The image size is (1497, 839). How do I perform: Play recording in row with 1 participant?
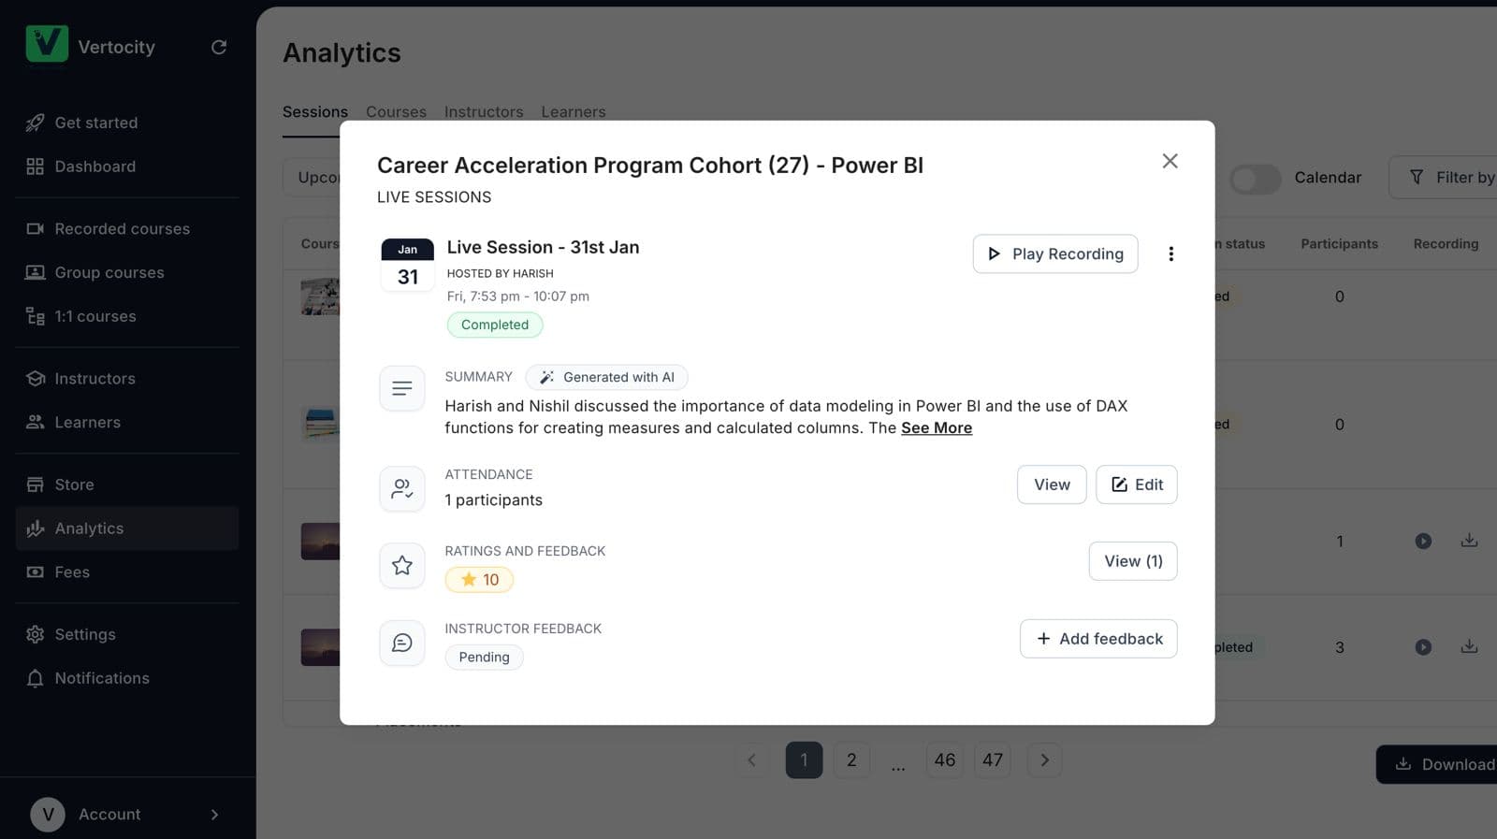click(x=1423, y=542)
